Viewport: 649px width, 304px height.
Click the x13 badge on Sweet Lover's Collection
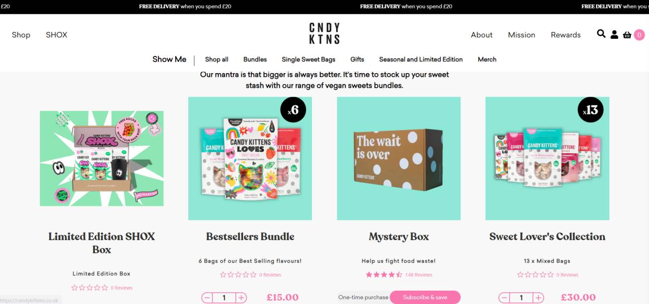click(x=590, y=111)
